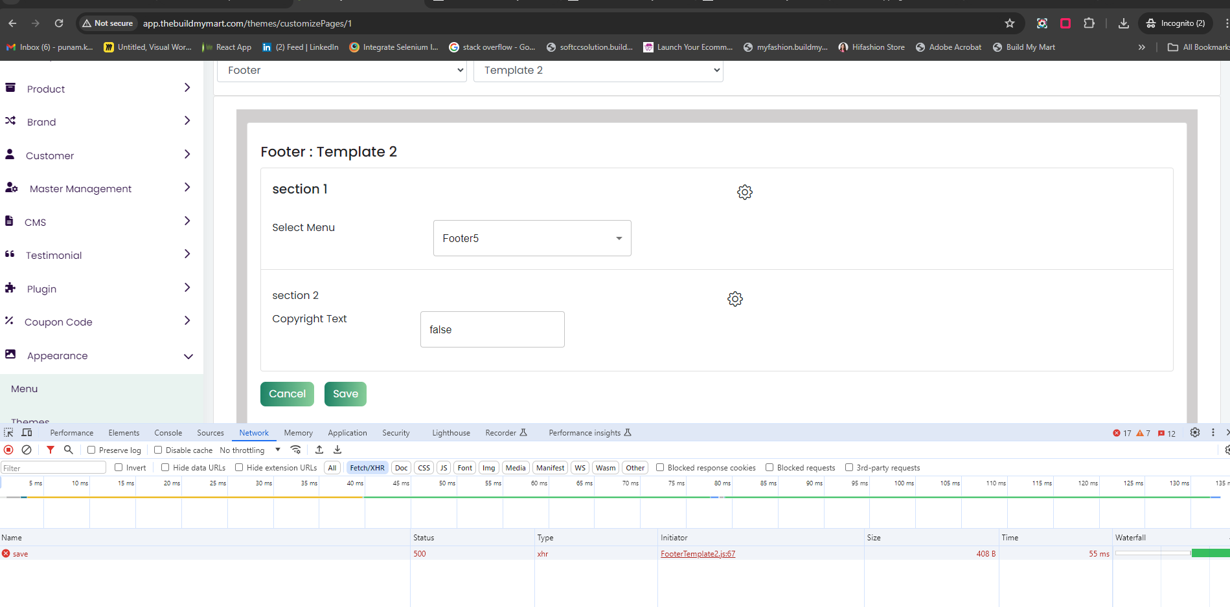
Task: Click the Master Management user-gear icon
Action: [12, 188]
